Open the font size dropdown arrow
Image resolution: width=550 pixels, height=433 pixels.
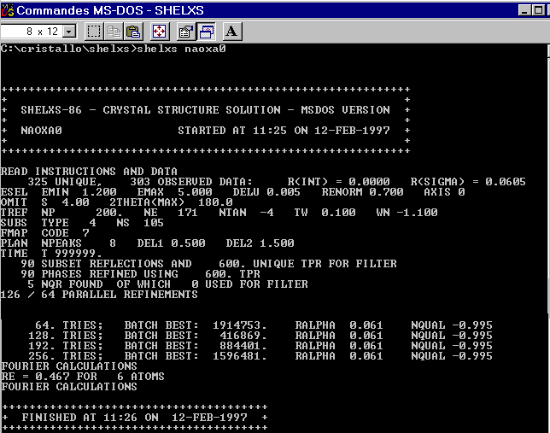[x=69, y=32]
